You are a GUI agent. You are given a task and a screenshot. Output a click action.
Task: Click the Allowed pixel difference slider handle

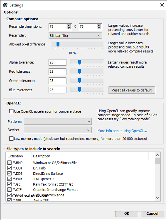pos(58,44)
